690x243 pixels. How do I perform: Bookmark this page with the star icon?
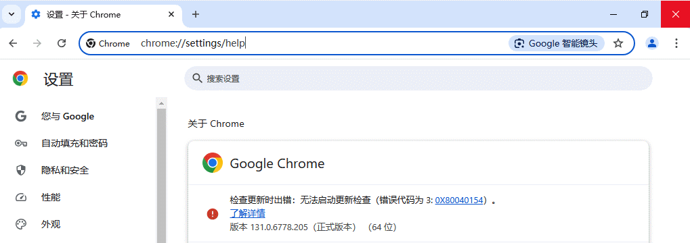tap(618, 43)
